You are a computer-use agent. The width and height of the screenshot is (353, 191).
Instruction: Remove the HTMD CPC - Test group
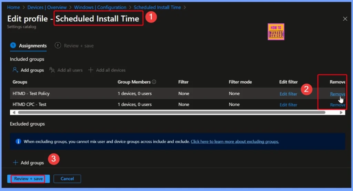(x=337, y=105)
